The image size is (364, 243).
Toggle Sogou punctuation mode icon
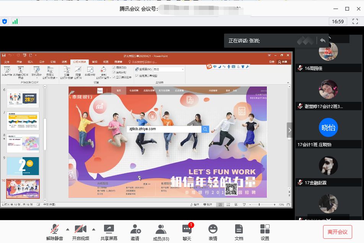pos(224,66)
